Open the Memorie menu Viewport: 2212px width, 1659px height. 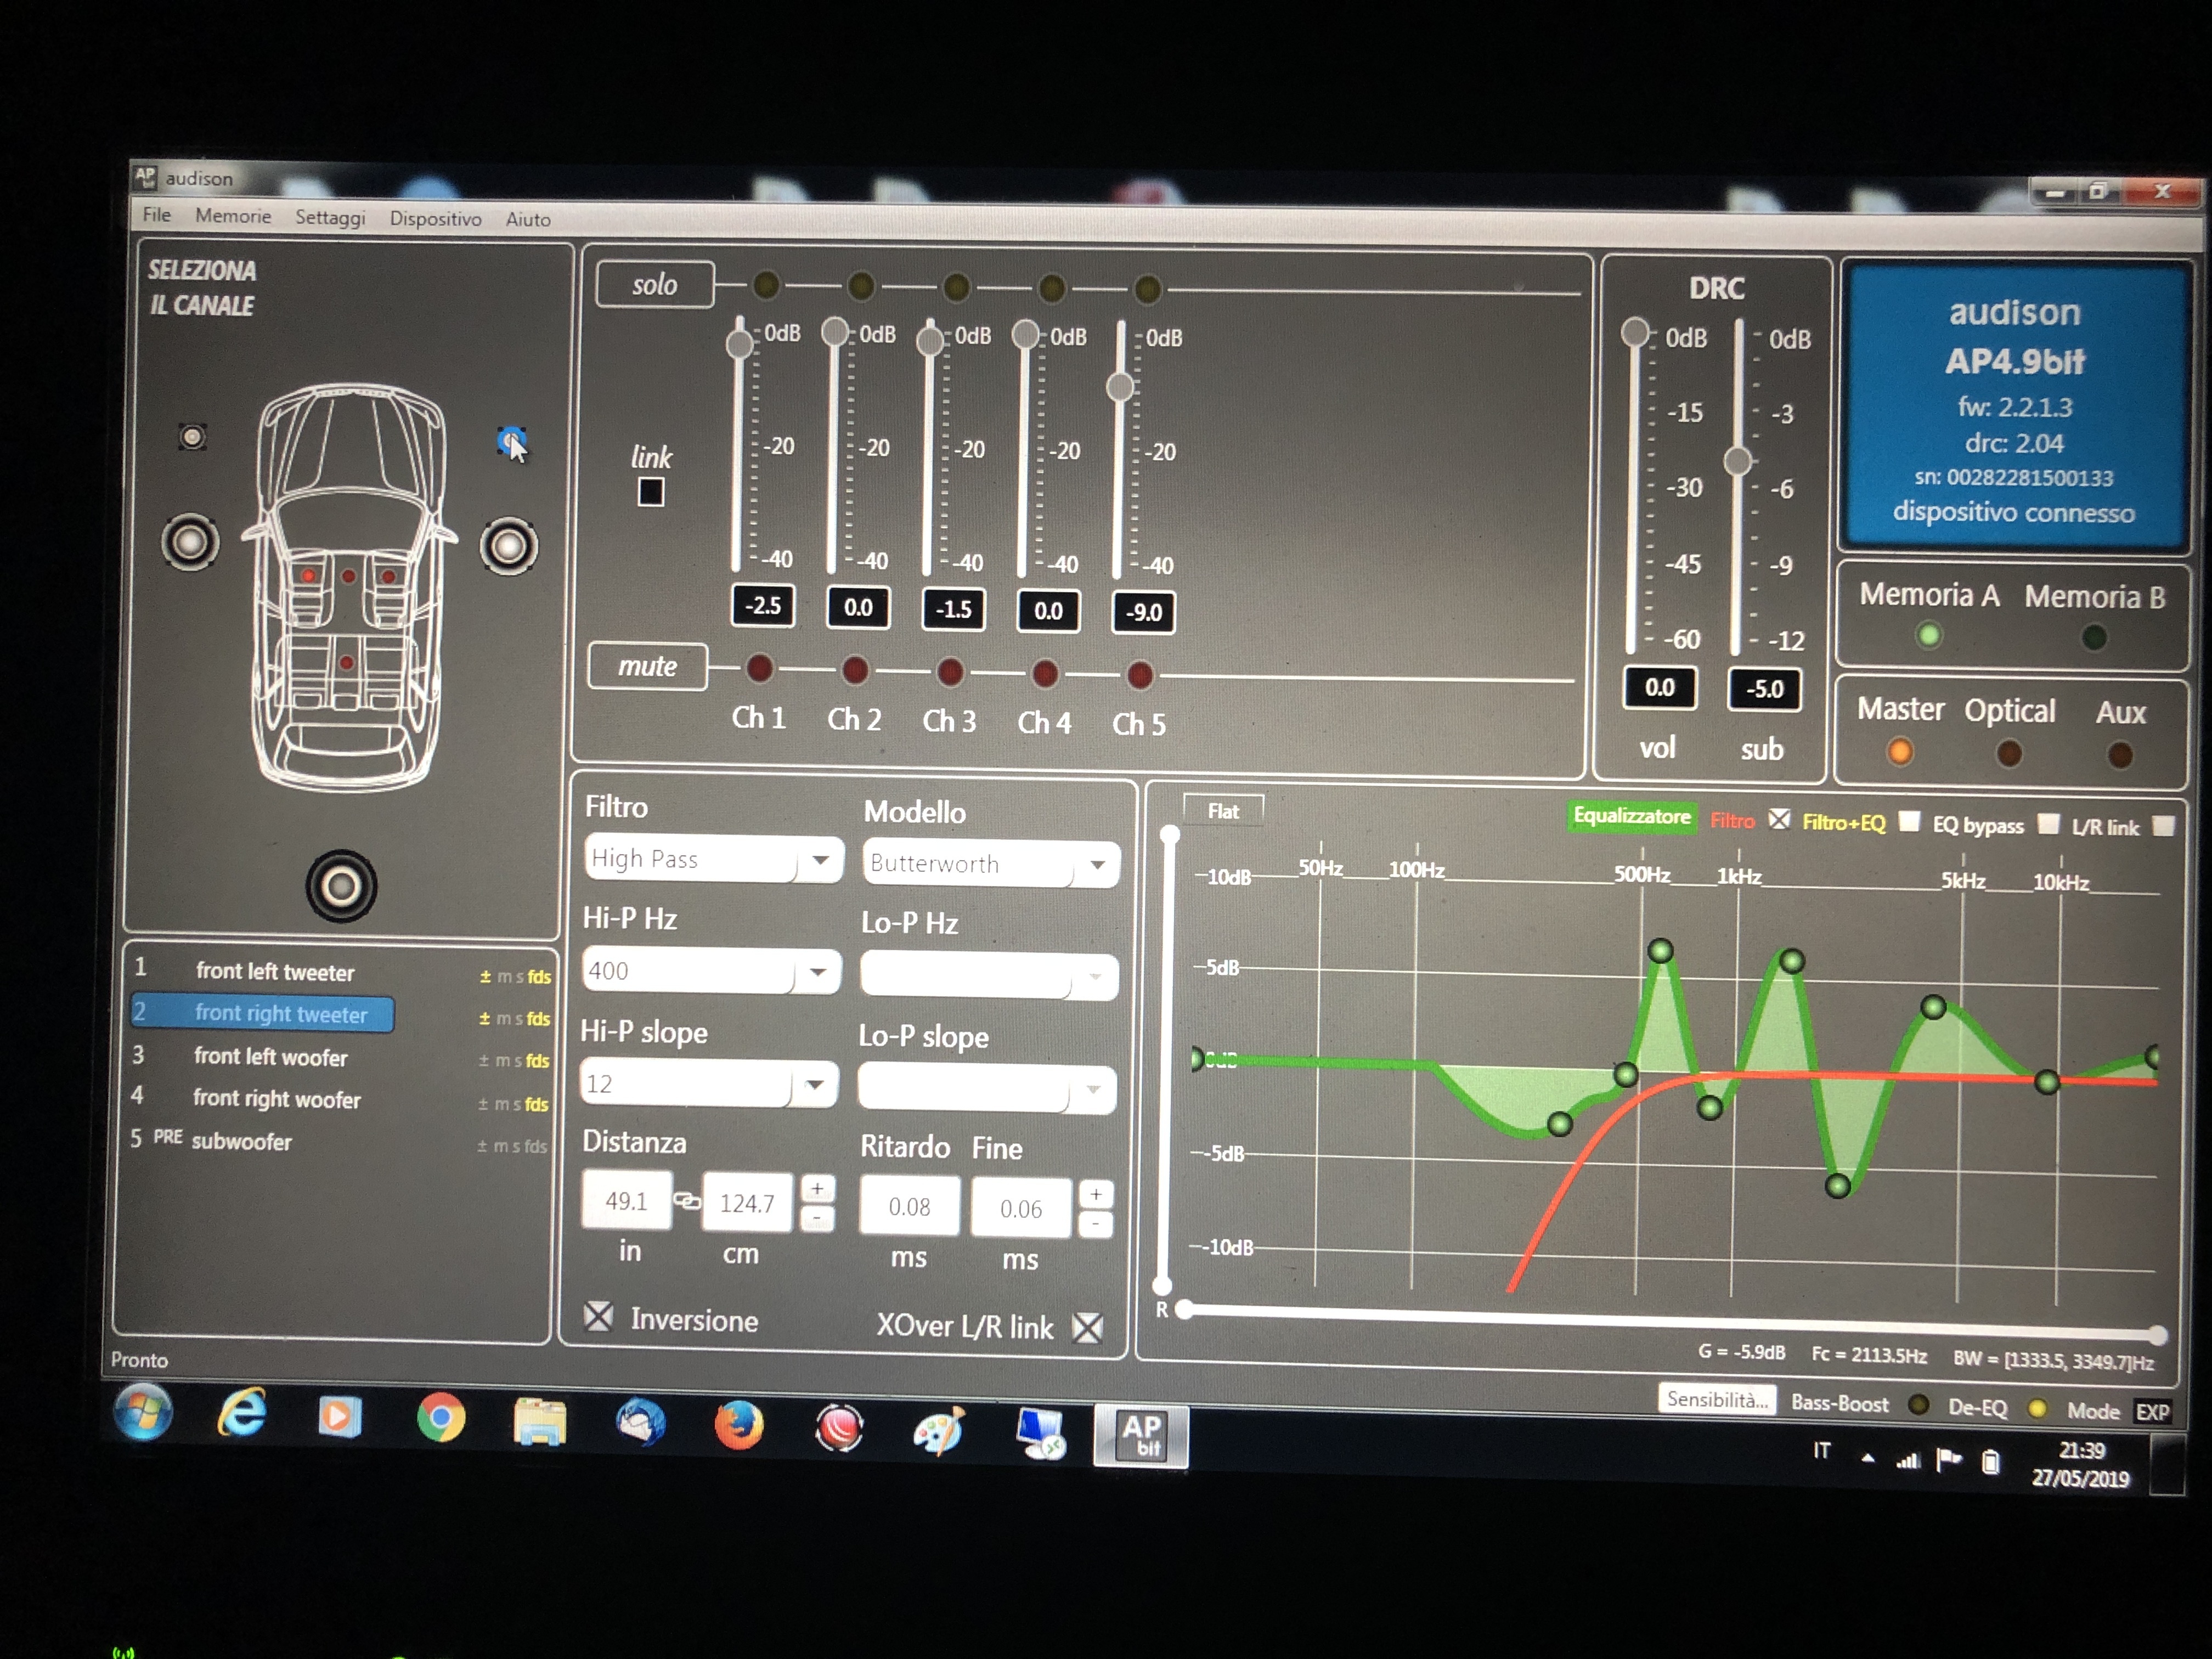[233, 216]
